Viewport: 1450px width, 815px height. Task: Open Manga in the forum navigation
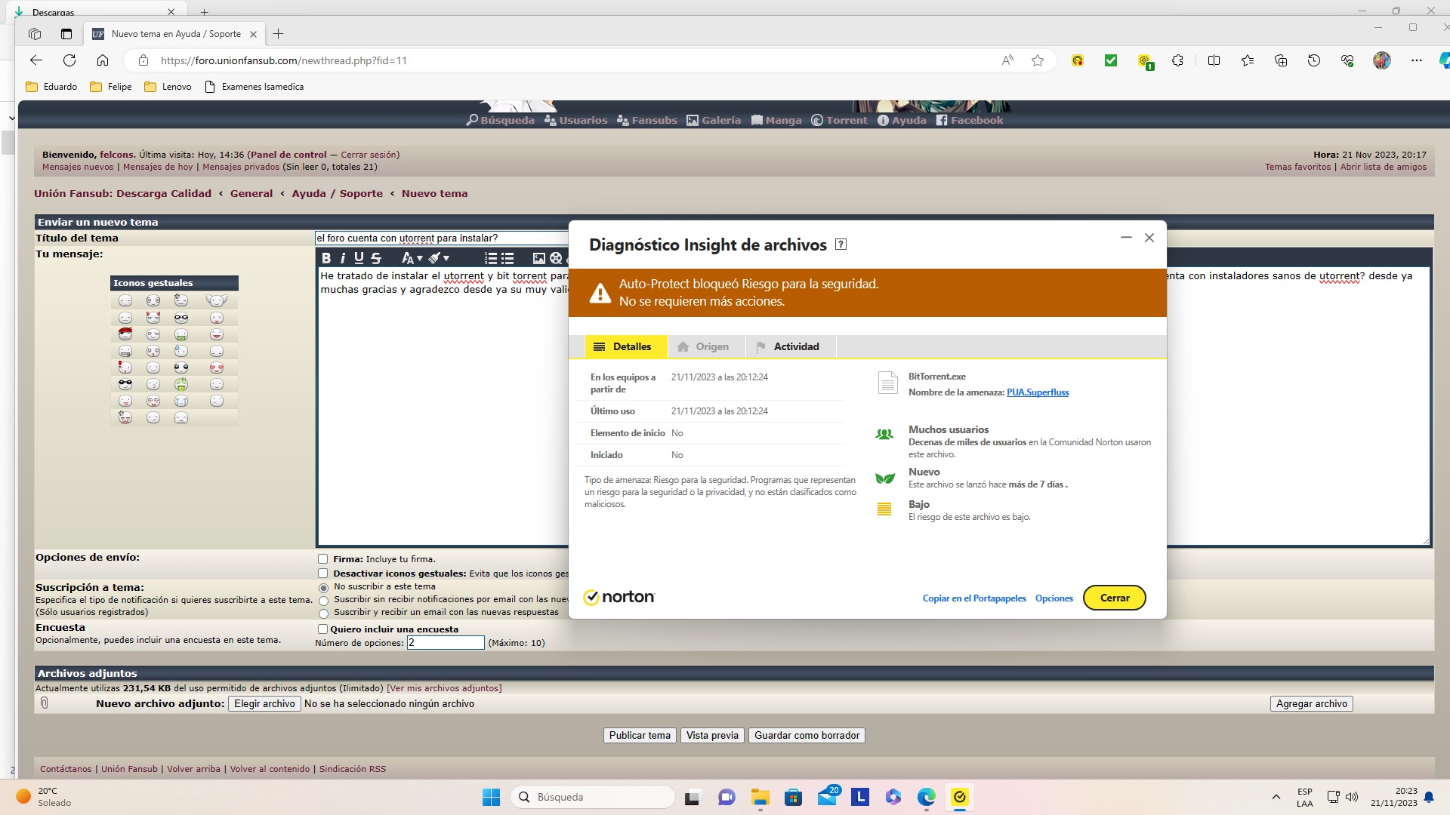click(x=776, y=120)
